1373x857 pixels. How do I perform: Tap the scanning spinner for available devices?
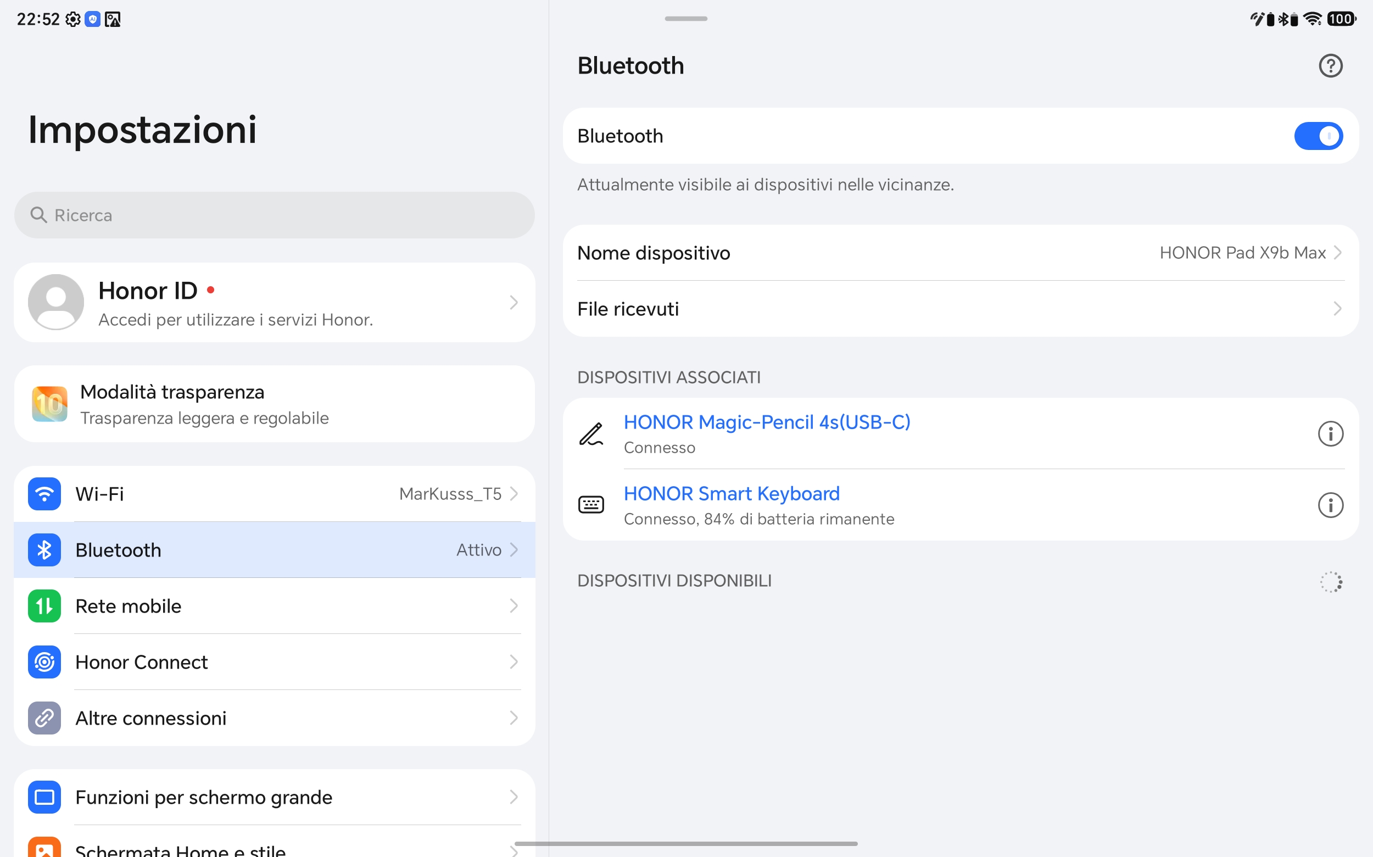[x=1331, y=582]
